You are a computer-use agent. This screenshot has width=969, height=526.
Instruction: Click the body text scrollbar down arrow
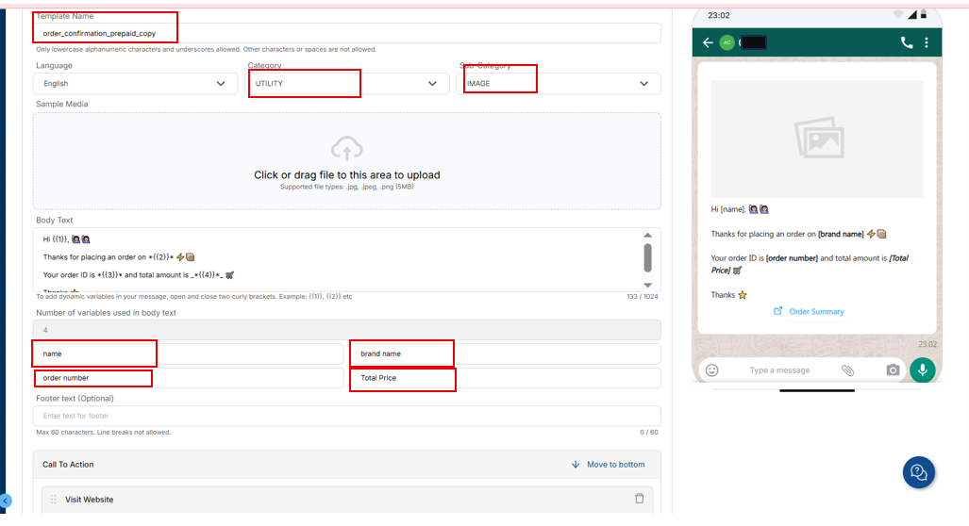click(647, 286)
